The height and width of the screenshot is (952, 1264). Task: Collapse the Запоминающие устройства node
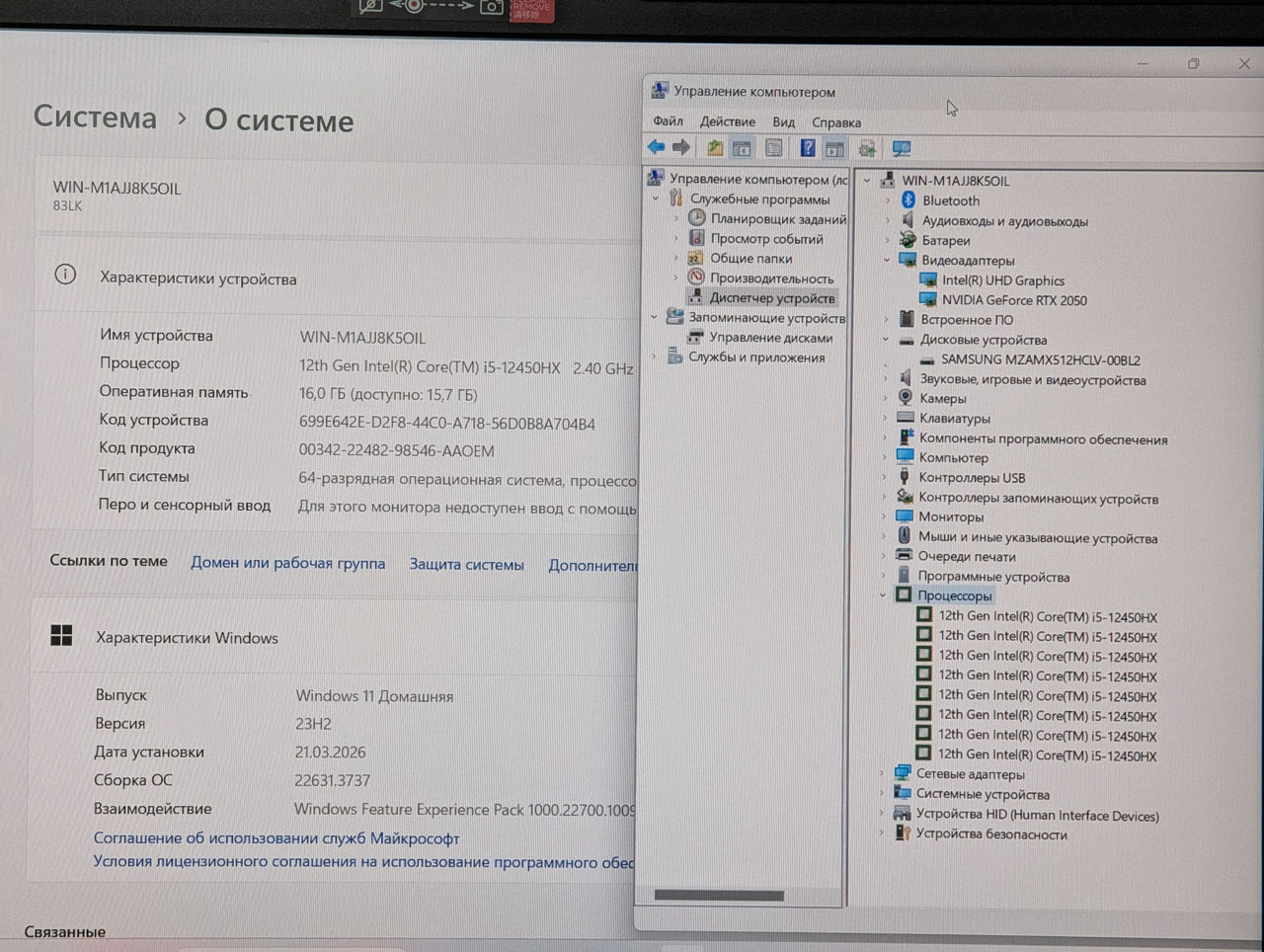654,317
